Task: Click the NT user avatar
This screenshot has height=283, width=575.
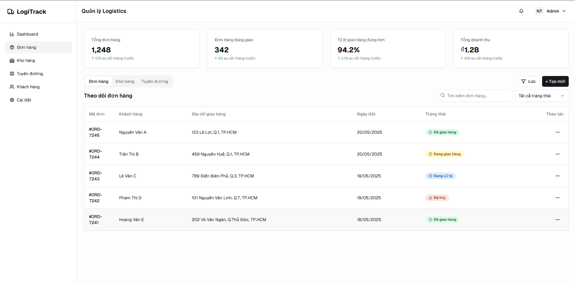Action: pos(539,11)
